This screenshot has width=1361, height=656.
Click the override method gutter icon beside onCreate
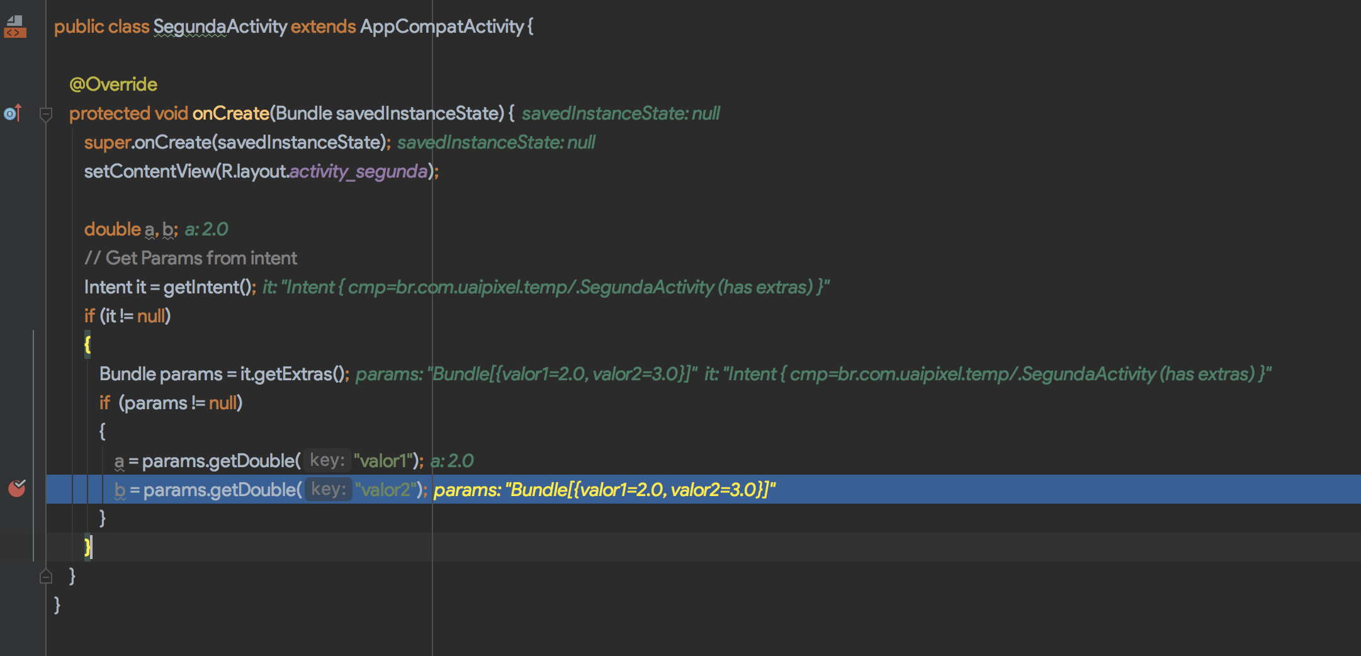tap(13, 113)
